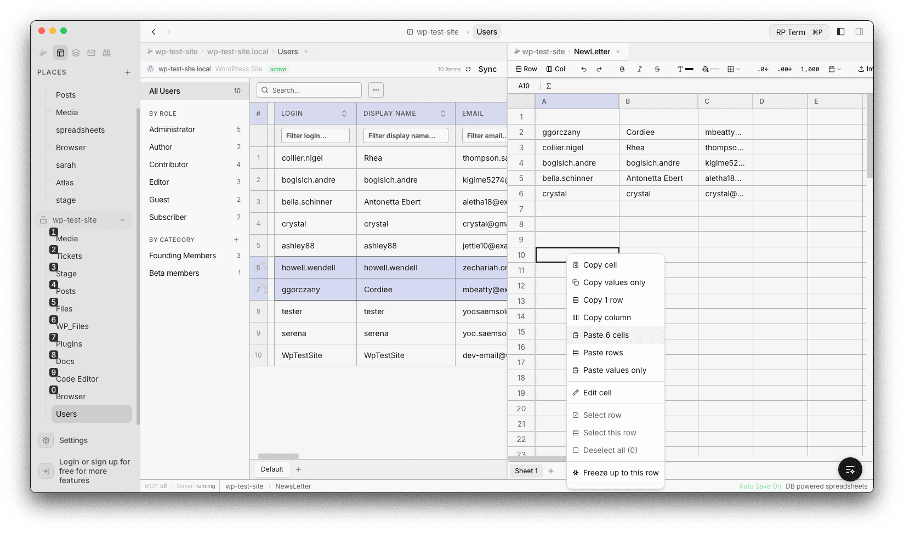The image size is (904, 533).
Task: Open the binoculars search tool
Action: pos(107,53)
